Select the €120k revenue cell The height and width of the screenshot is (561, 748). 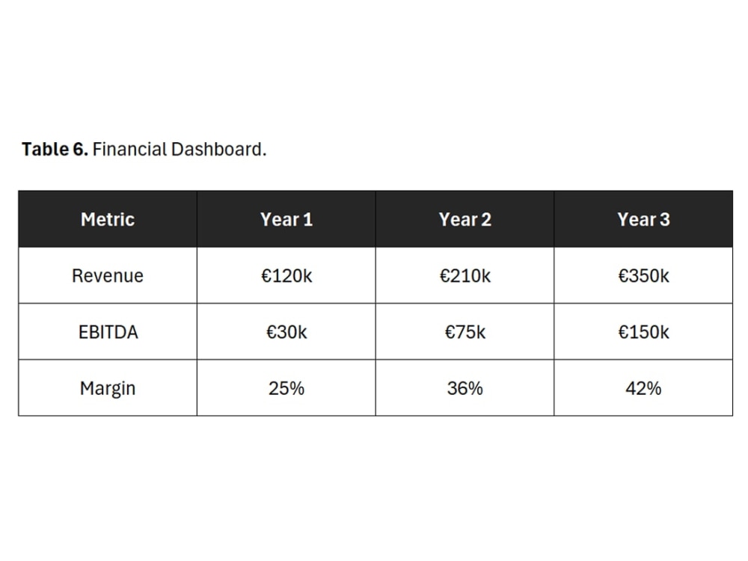pos(286,275)
